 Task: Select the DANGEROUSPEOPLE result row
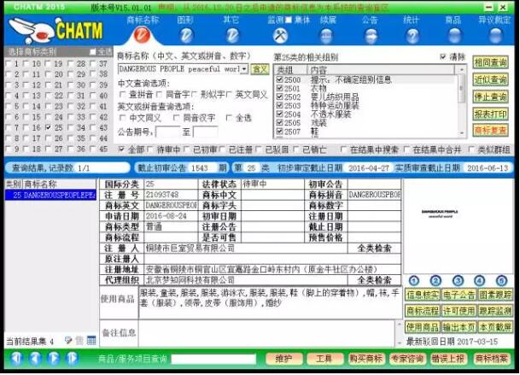51,196
